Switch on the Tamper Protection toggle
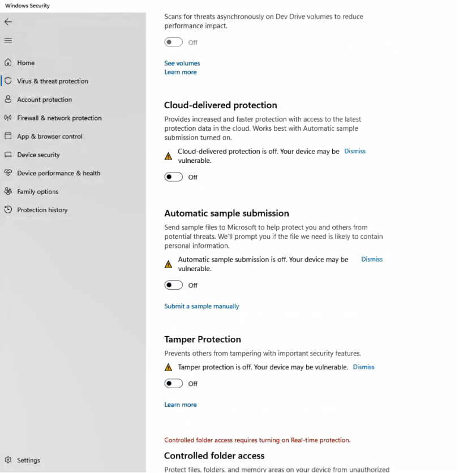 (x=174, y=384)
